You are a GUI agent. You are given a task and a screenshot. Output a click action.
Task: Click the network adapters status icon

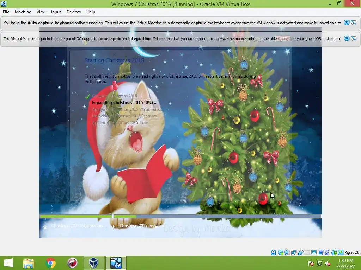(x=294, y=252)
